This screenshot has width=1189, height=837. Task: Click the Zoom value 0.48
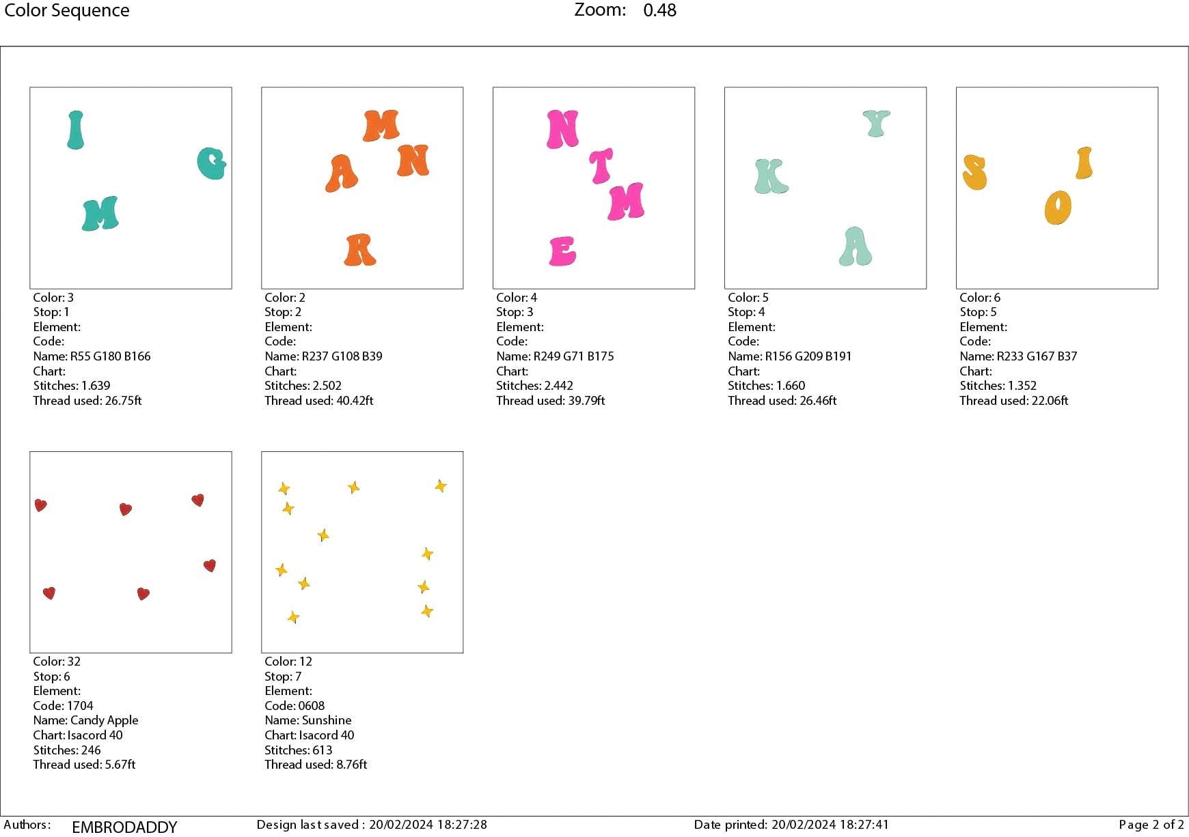coord(659,11)
